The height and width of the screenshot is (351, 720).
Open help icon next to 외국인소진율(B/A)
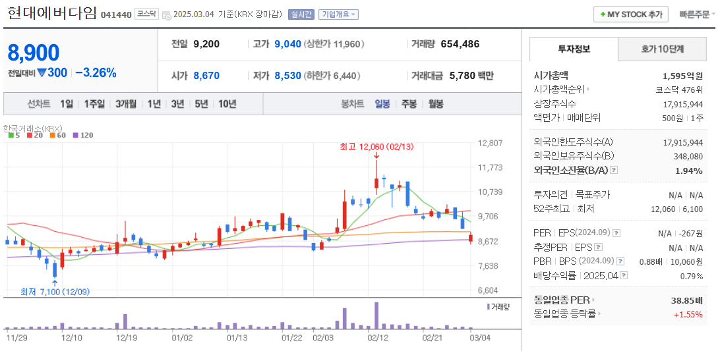[x=614, y=170]
